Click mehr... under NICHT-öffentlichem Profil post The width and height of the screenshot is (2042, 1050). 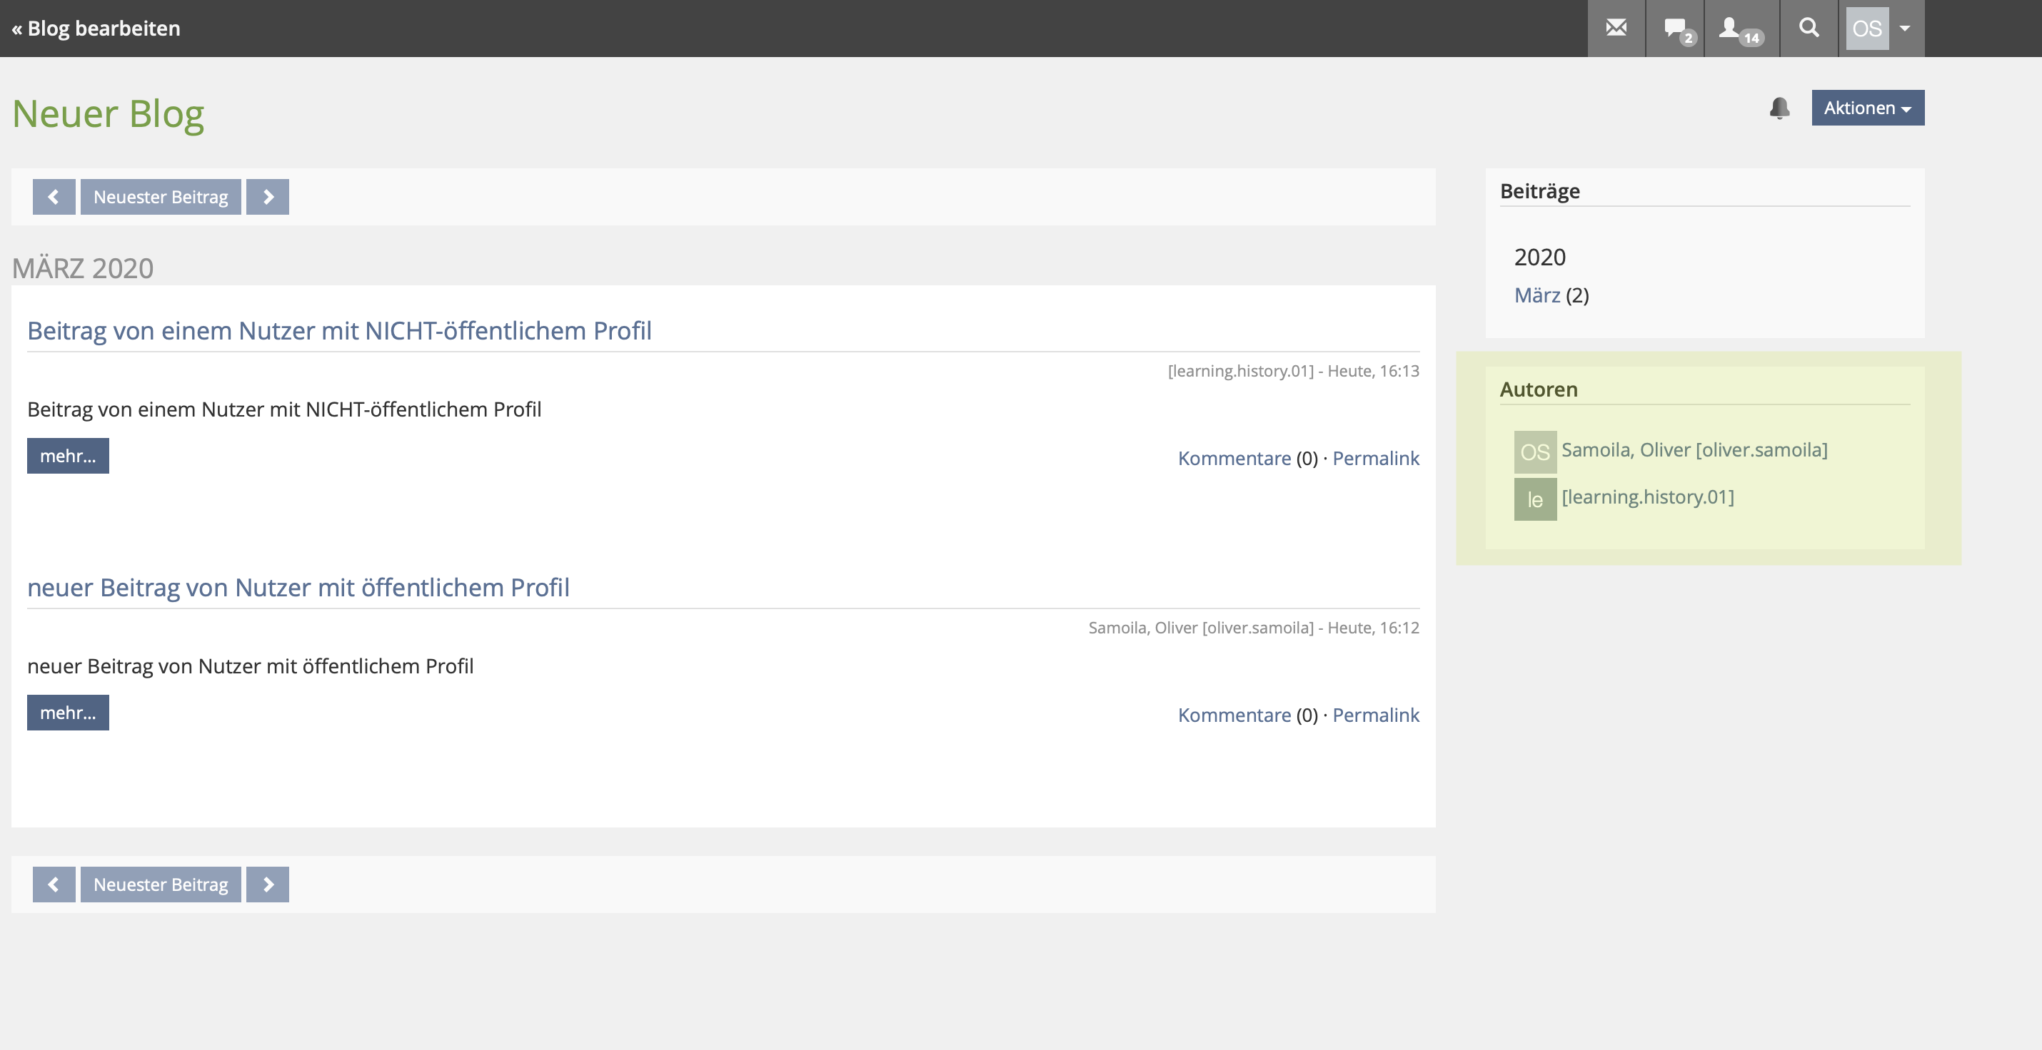pos(68,456)
